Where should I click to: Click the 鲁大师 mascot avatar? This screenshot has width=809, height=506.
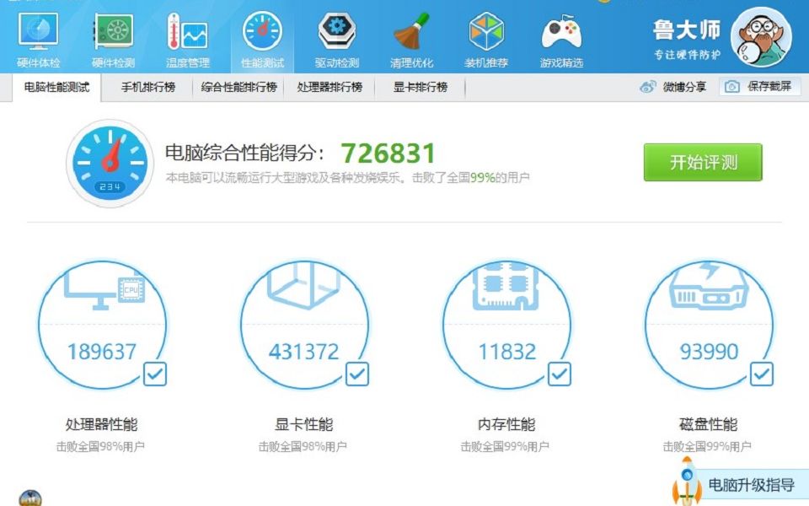tap(761, 37)
